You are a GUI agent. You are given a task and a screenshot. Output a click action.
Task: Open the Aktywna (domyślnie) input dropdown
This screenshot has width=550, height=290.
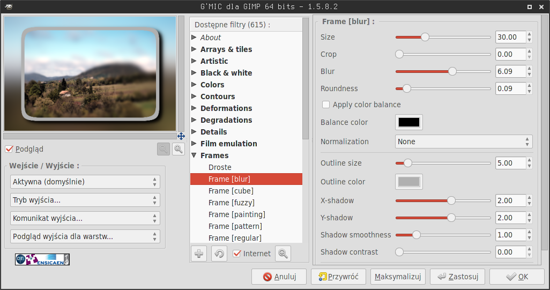coord(85,182)
